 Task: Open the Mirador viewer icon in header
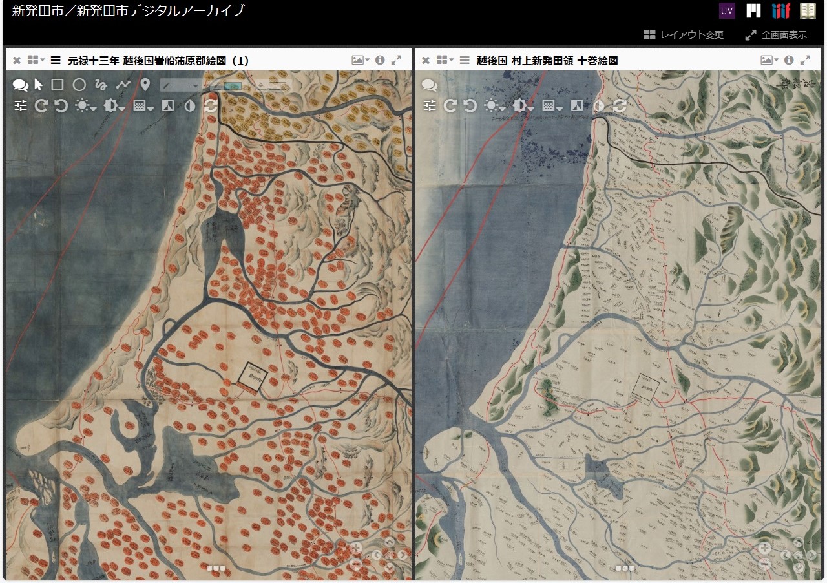click(x=753, y=11)
